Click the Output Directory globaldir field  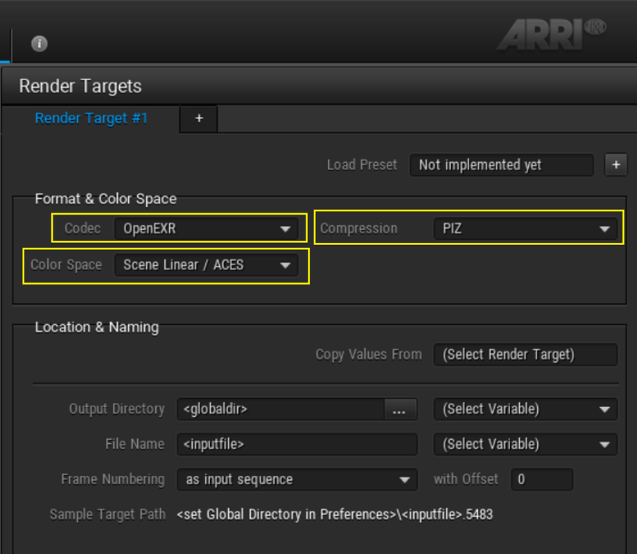coord(281,409)
